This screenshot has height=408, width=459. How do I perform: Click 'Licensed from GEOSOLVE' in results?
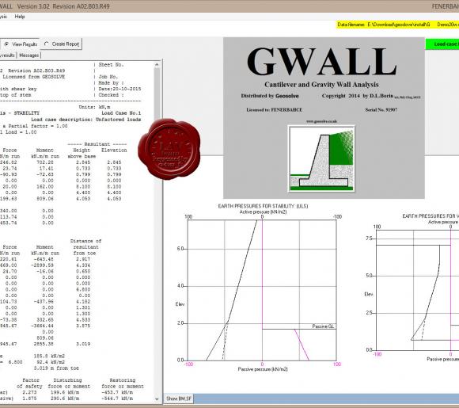coord(34,77)
